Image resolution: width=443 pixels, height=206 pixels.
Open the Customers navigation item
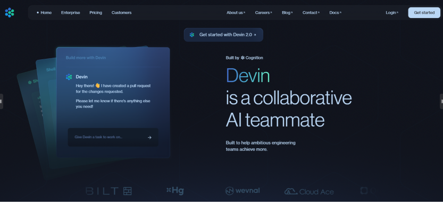(x=121, y=13)
